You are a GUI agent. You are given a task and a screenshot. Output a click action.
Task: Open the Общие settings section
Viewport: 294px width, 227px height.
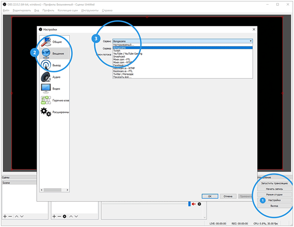(54, 42)
